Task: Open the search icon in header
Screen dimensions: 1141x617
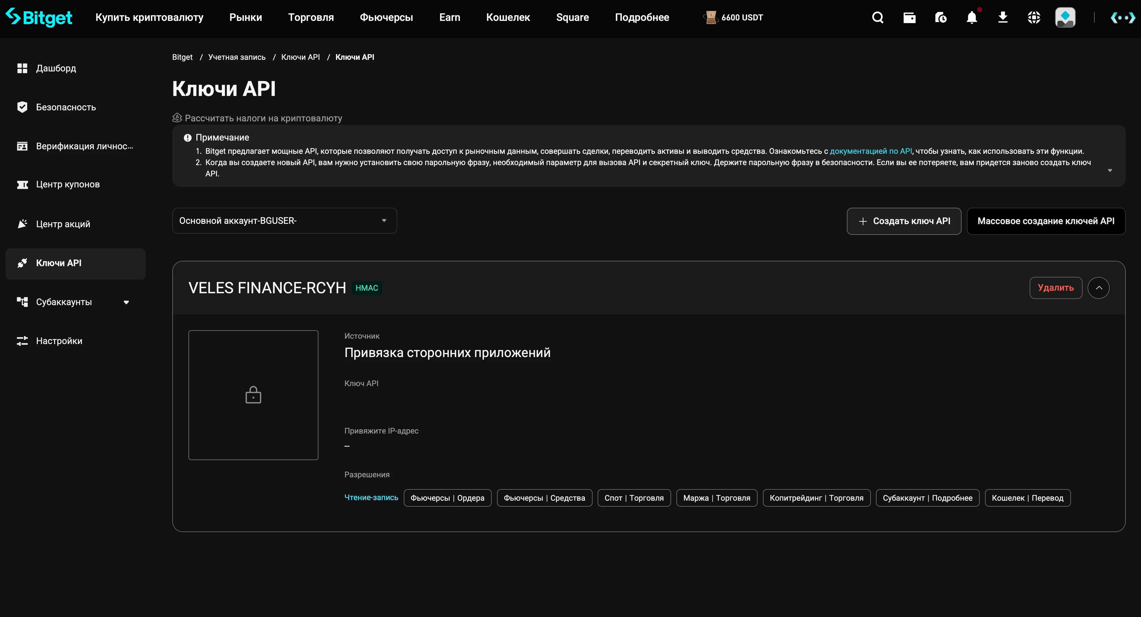Action: coord(877,17)
